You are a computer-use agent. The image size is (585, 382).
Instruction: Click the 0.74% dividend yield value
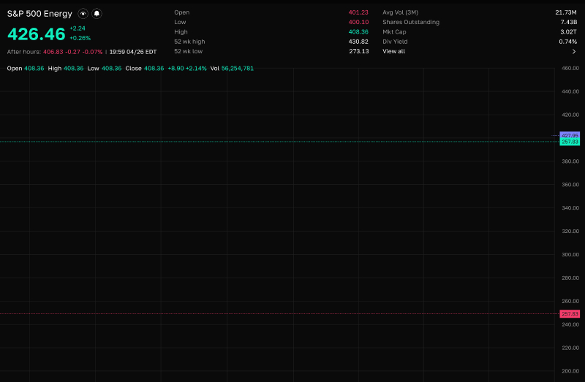click(568, 42)
